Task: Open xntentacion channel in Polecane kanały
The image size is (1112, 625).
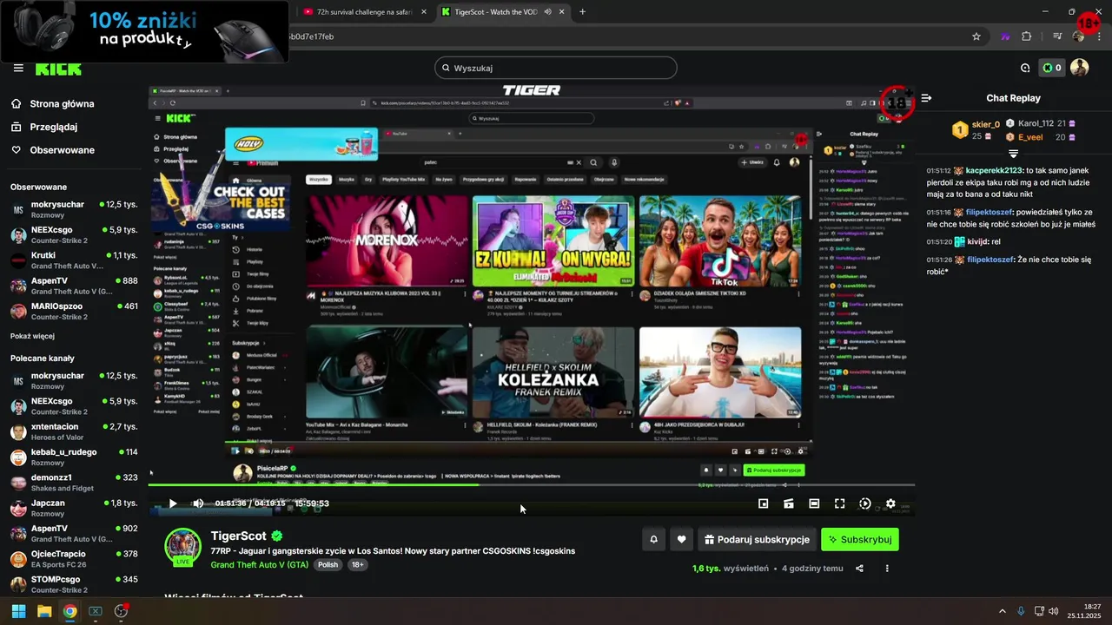Action: (75, 431)
